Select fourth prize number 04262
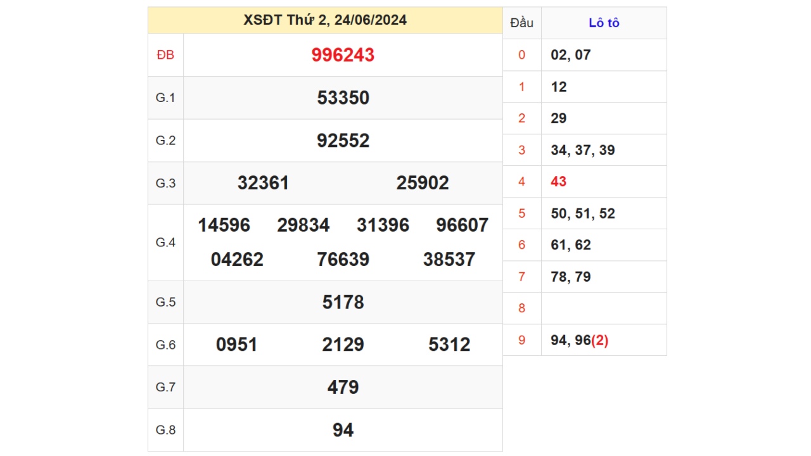The image size is (811, 456). tap(237, 260)
